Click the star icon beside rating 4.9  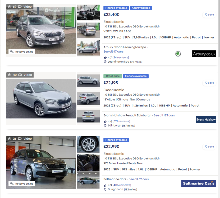(x=105, y=185)
